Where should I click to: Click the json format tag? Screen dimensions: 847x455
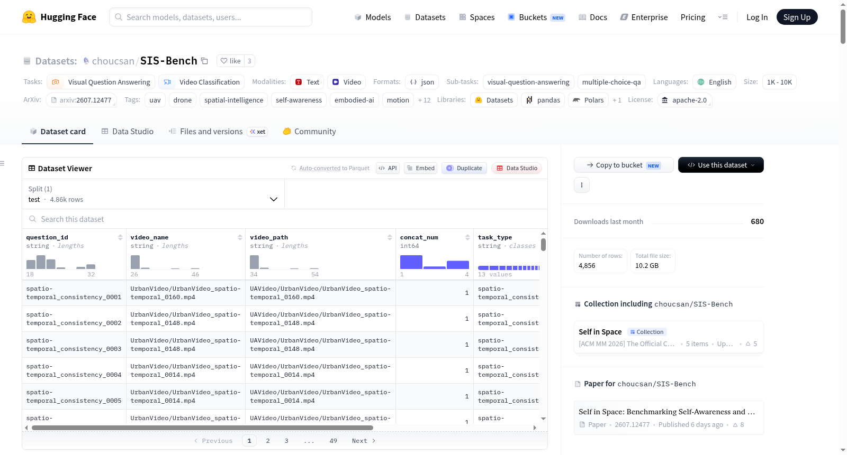[422, 82]
